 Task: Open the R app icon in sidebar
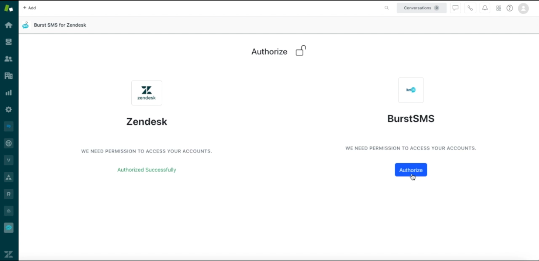pyautogui.click(x=9, y=194)
